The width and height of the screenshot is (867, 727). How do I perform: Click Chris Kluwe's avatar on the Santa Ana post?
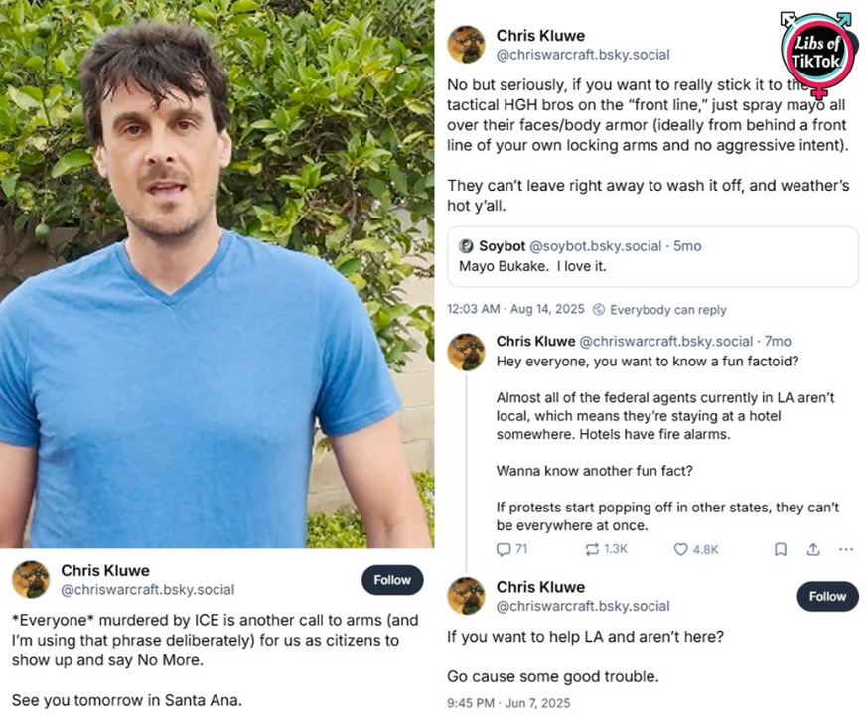[x=31, y=579]
